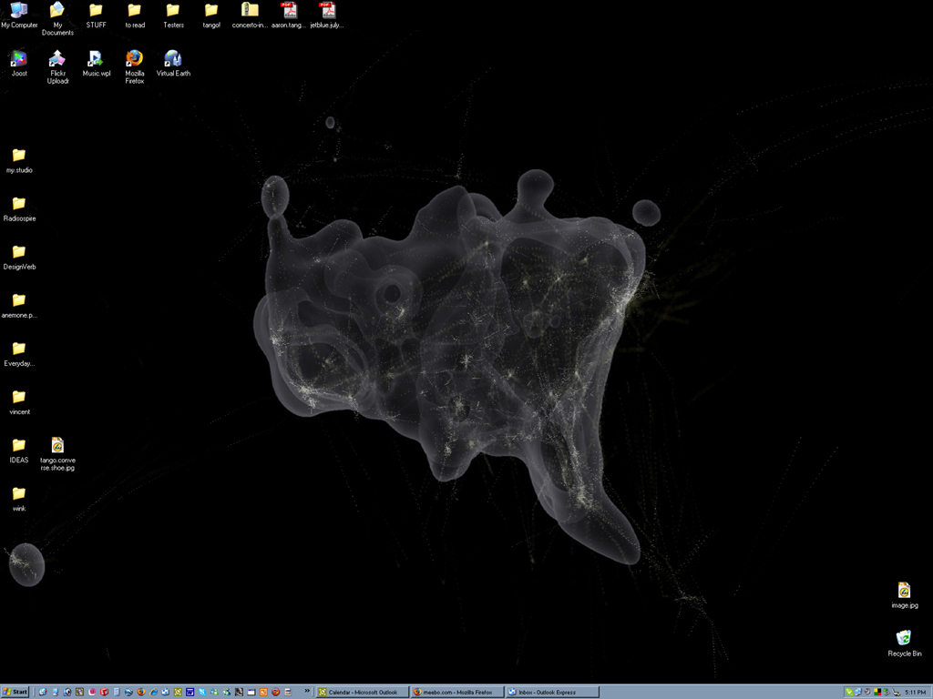Launch Internet Explorer from Quick Launch bar
The image size is (933, 699).
click(153, 692)
